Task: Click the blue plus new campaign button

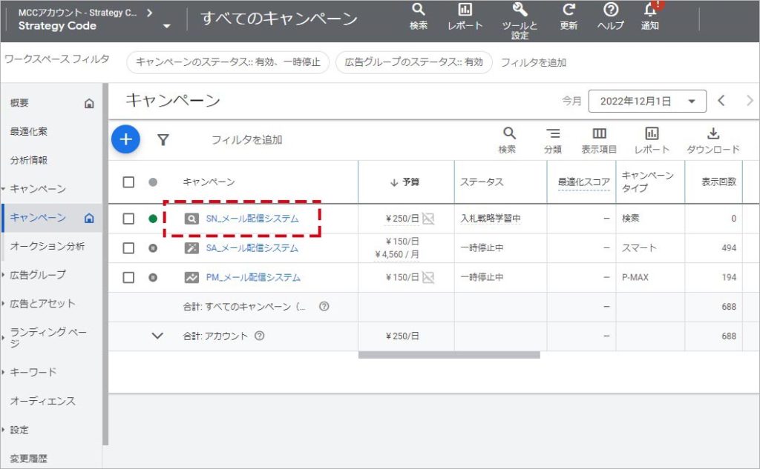Action: point(125,139)
